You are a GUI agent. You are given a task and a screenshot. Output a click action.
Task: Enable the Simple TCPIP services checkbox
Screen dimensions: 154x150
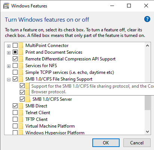coord(15,72)
